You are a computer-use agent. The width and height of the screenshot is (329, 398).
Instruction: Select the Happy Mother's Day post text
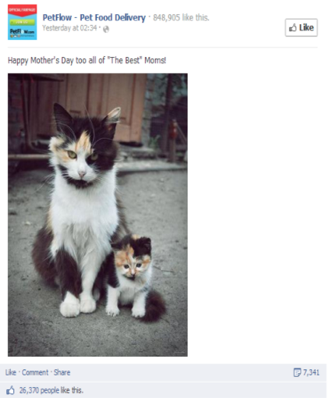click(x=87, y=60)
